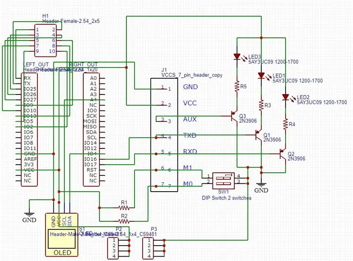Screen dimensions: 353x261
Task: Click the IO11 pin on LEFT_OUT header
Action: (30, 148)
